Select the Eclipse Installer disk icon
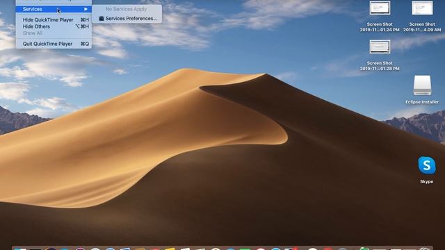Screen dimensions: 445x250 [422, 85]
